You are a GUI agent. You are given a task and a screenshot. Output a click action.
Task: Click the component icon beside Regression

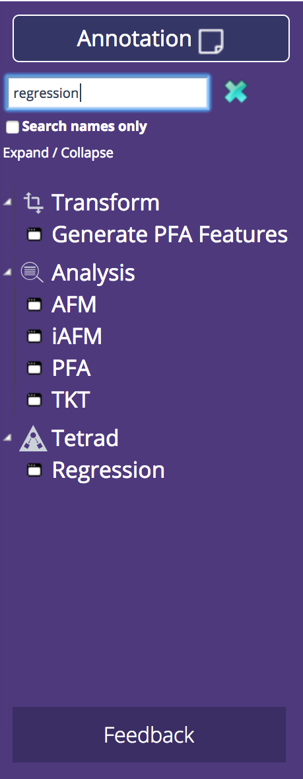pyautogui.click(x=34, y=470)
